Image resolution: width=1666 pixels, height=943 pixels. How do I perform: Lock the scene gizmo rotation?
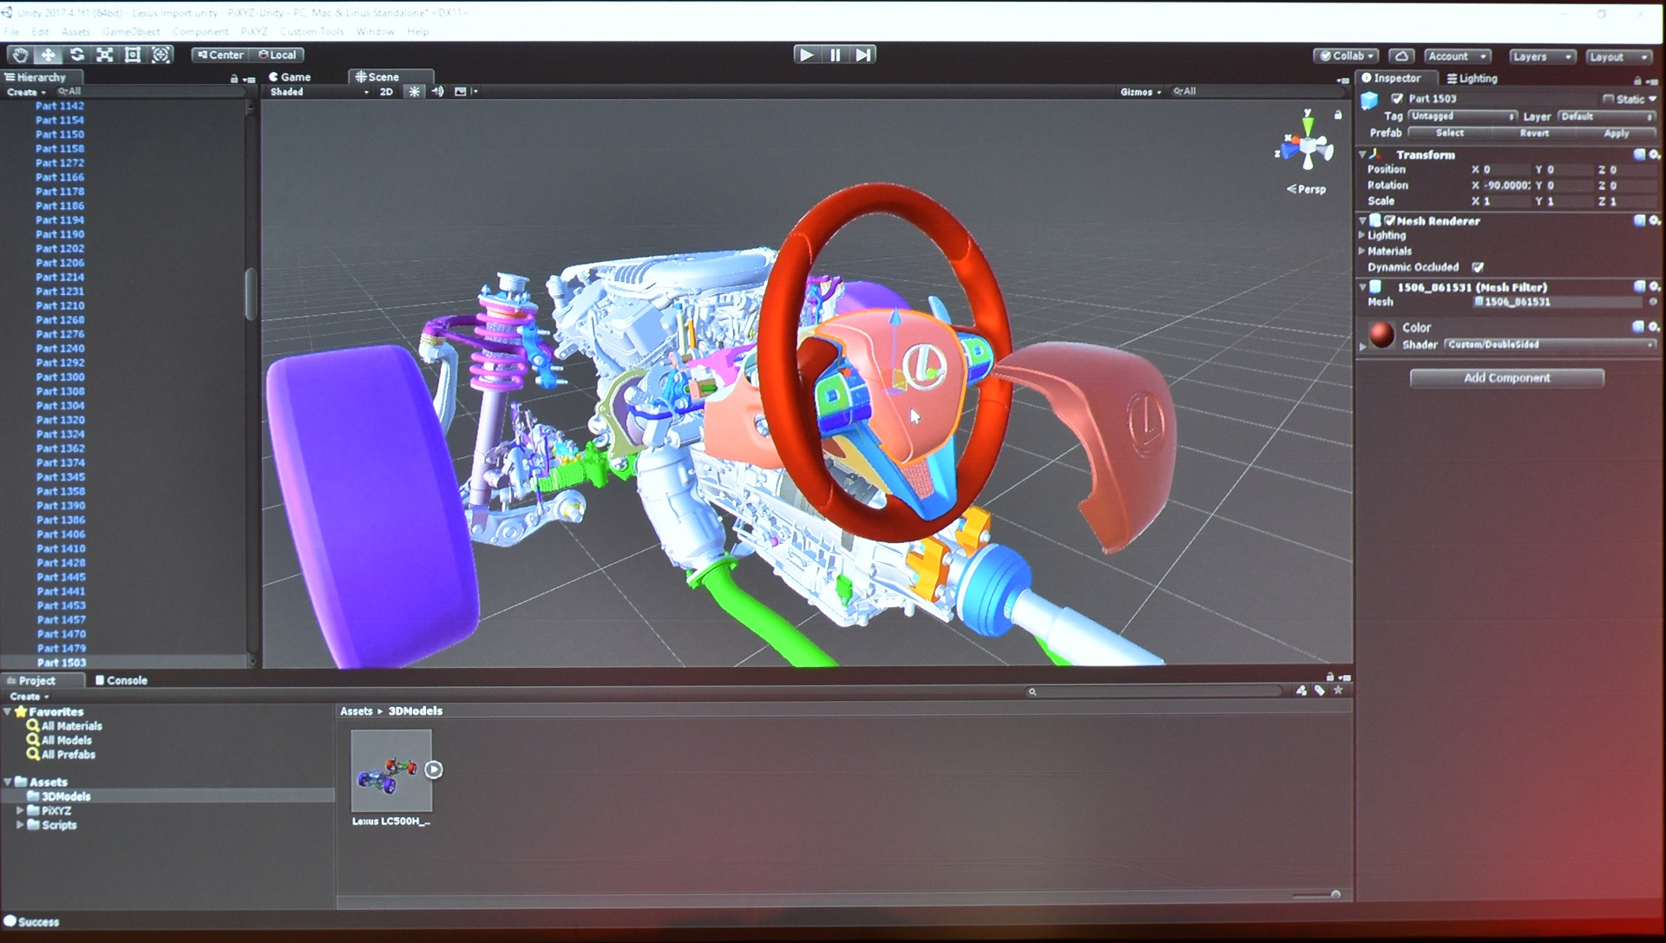pos(1338,115)
